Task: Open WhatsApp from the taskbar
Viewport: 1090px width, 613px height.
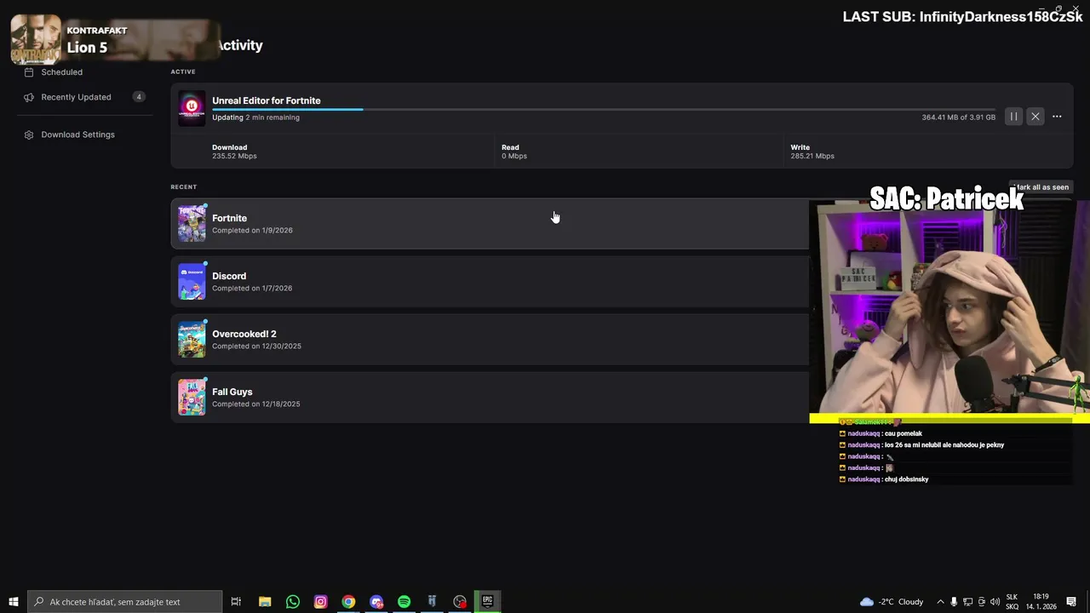Action: tap(293, 602)
